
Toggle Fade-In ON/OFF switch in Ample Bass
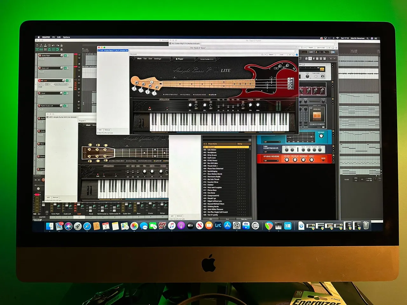tap(243, 105)
